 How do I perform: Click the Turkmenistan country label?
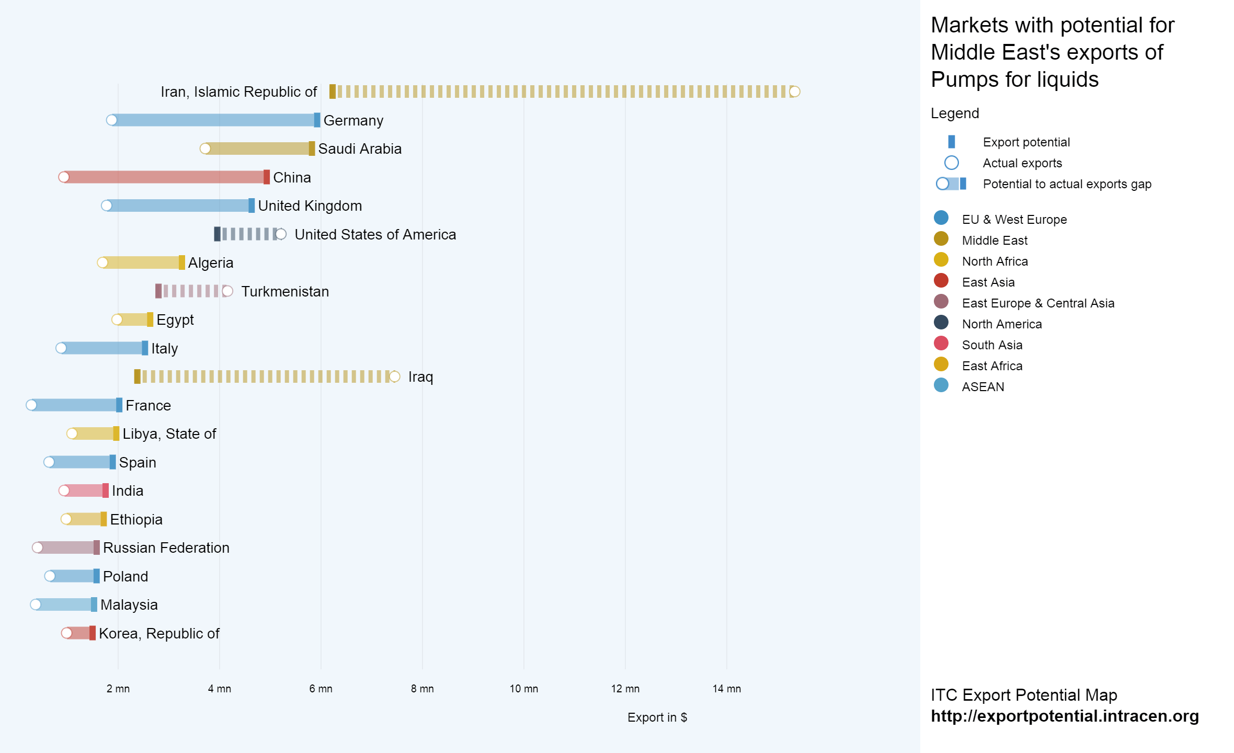[x=285, y=291]
